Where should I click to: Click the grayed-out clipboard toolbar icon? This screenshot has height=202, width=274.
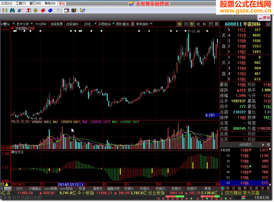pyautogui.click(x=59, y=10)
